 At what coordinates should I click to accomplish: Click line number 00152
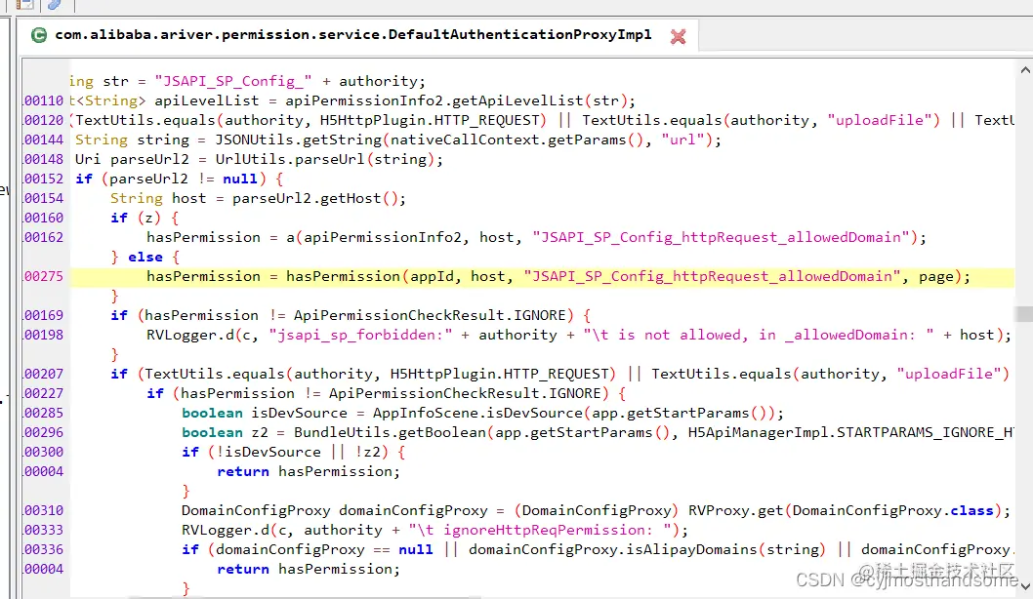(44, 180)
